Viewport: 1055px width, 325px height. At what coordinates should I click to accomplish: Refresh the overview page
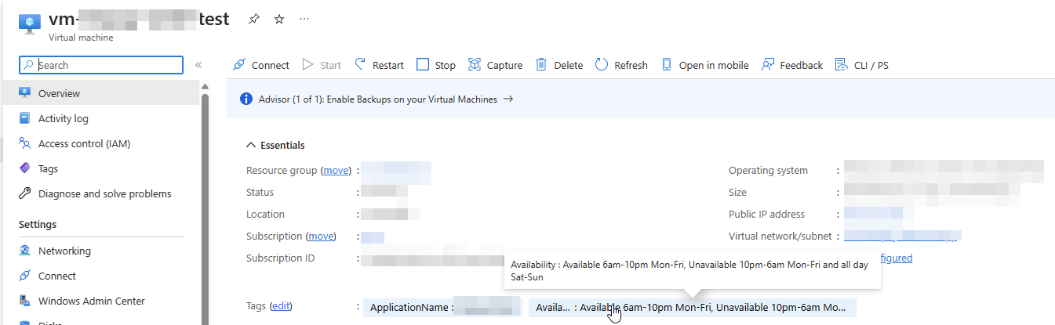621,65
